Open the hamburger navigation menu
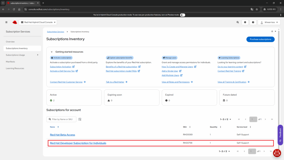Viewport: 284px width, 160px height. pos(6,22)
